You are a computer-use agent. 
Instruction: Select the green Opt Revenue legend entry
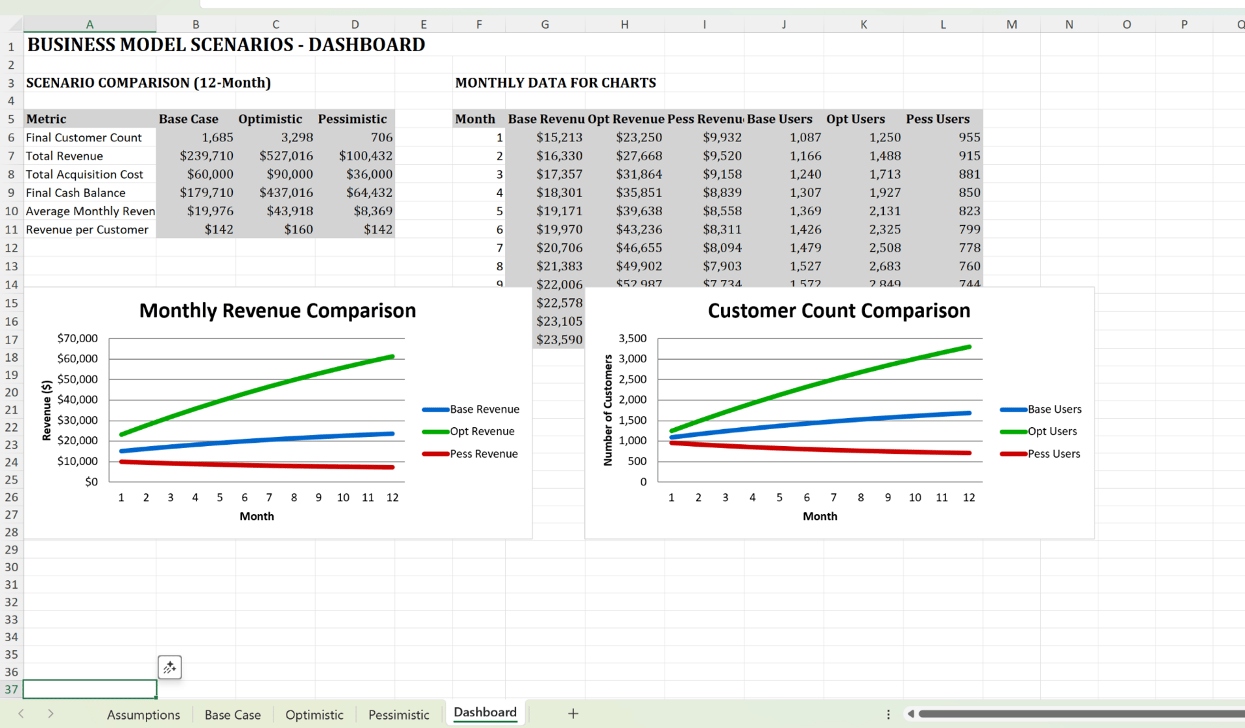(482, 432)
